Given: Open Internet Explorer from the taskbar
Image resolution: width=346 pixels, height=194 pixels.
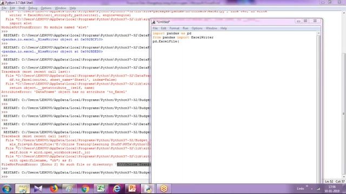Looking at the screenshot, I should 117,189.
